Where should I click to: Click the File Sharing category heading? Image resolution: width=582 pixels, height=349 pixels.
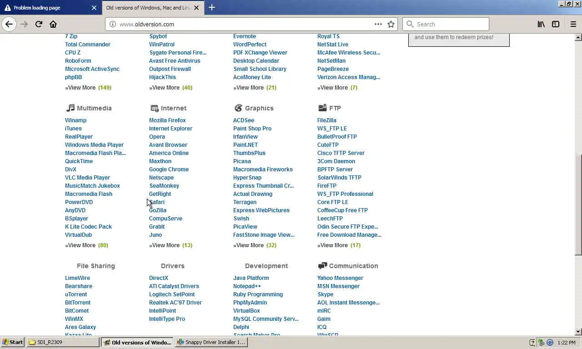(96, 265)
